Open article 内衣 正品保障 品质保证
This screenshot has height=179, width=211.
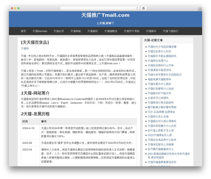[161, 112]
